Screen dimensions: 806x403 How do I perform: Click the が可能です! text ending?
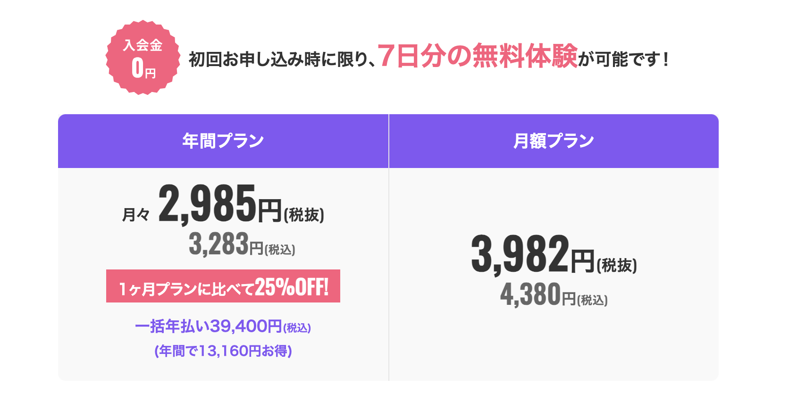[x=623, y=59]
